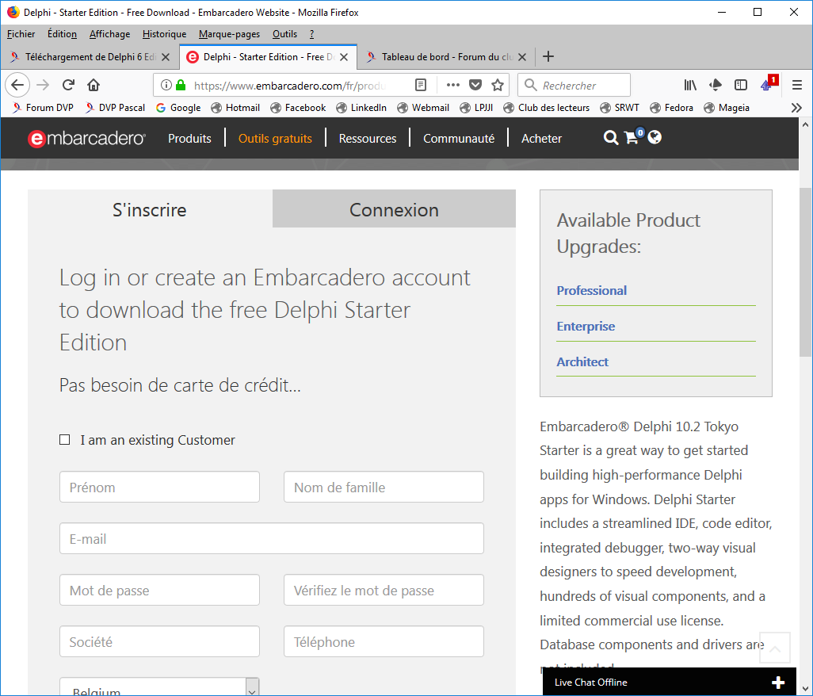
Task: Show the sidebars toolbar icon
Action: coord(741,86)
